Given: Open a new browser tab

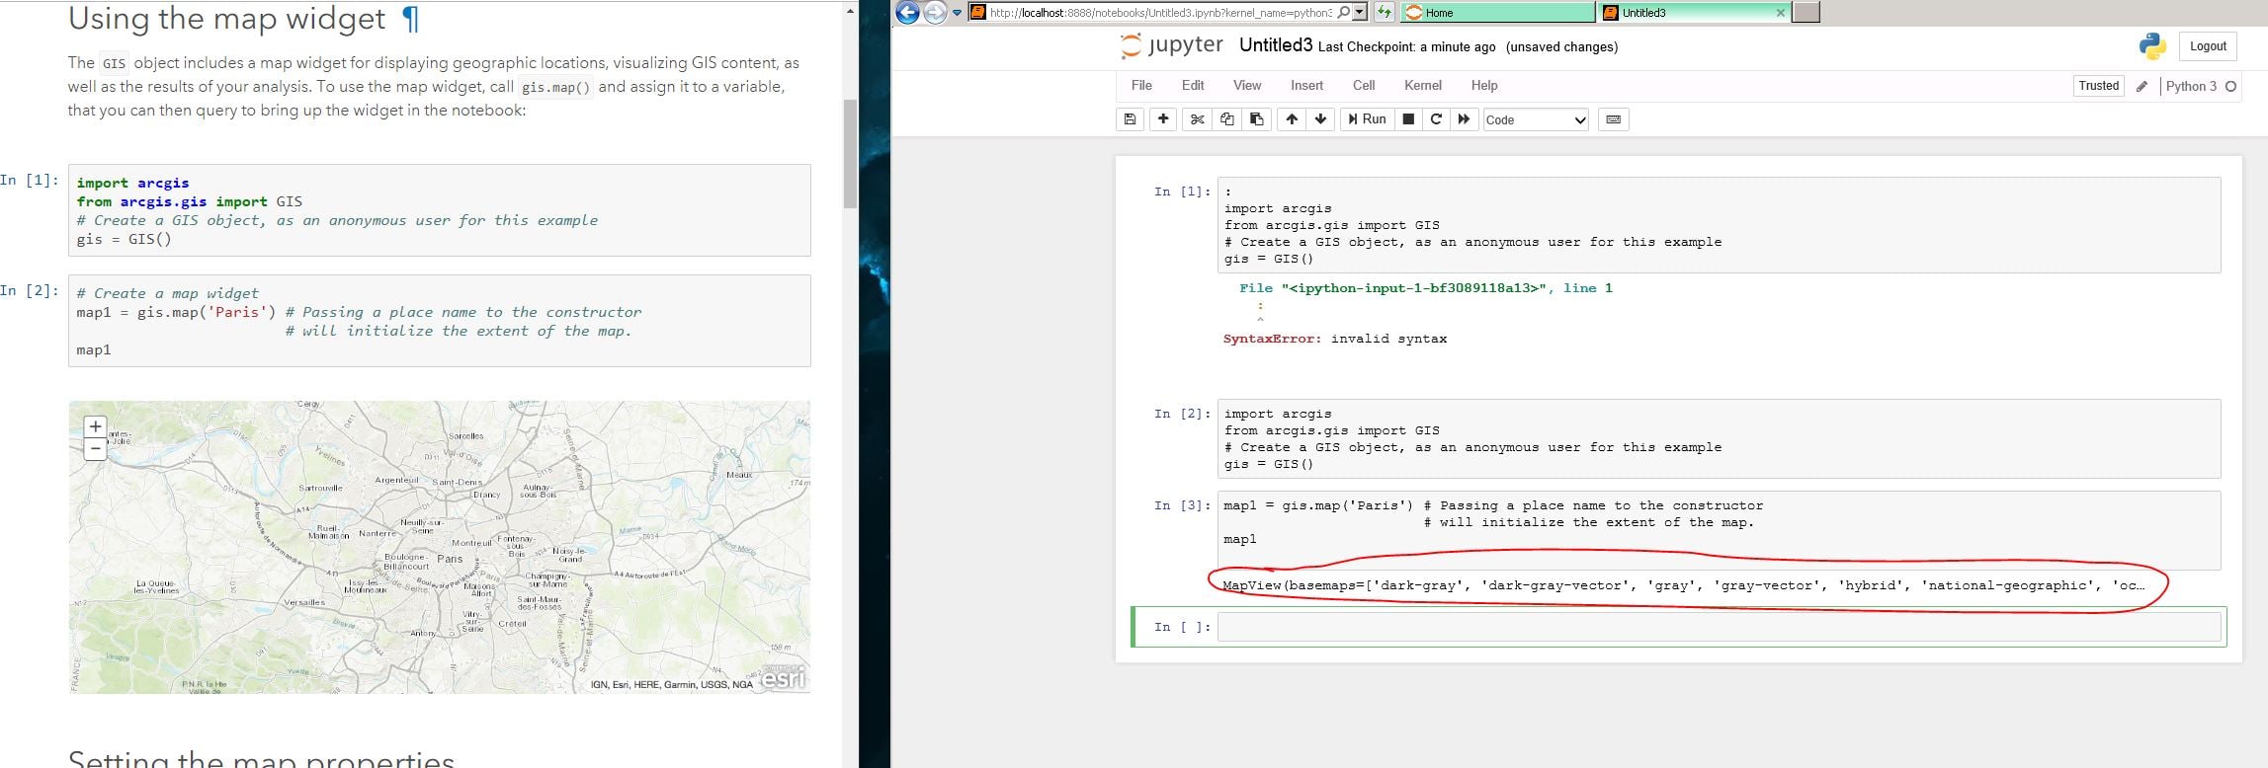Looking at the screenshot, I should click(1806, 12).
